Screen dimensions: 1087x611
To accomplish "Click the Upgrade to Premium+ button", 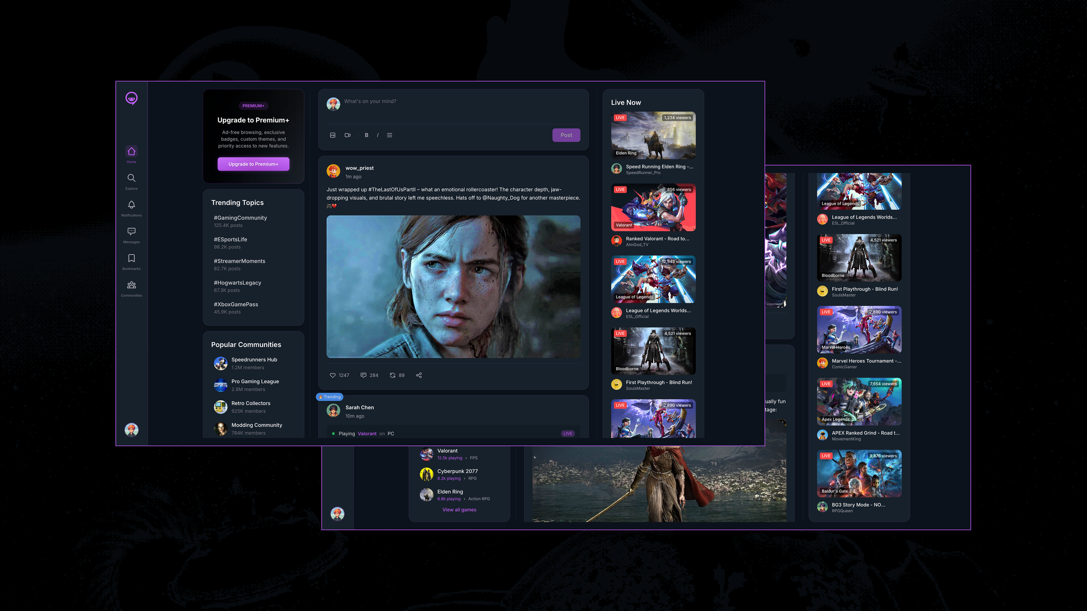I will click(253, 164).
